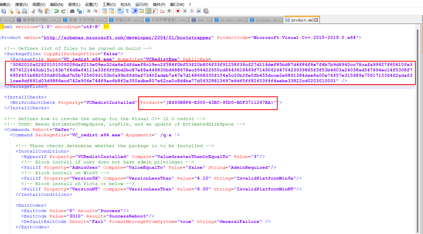
Task: Zoom in using the magnifier-plus icon
Action: [x=88, y=11]
